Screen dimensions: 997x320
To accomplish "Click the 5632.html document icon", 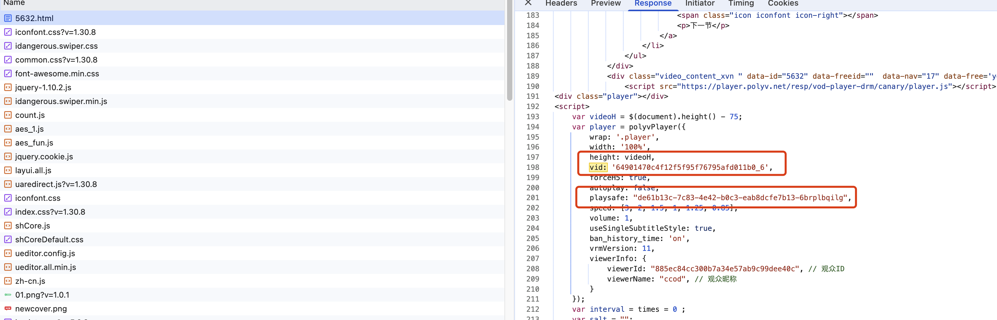I will pyautogui.click(x=8, y=18).
